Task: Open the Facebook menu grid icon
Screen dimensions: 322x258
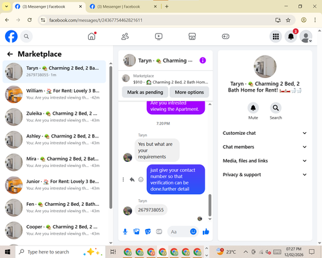Action: point(276,37)
